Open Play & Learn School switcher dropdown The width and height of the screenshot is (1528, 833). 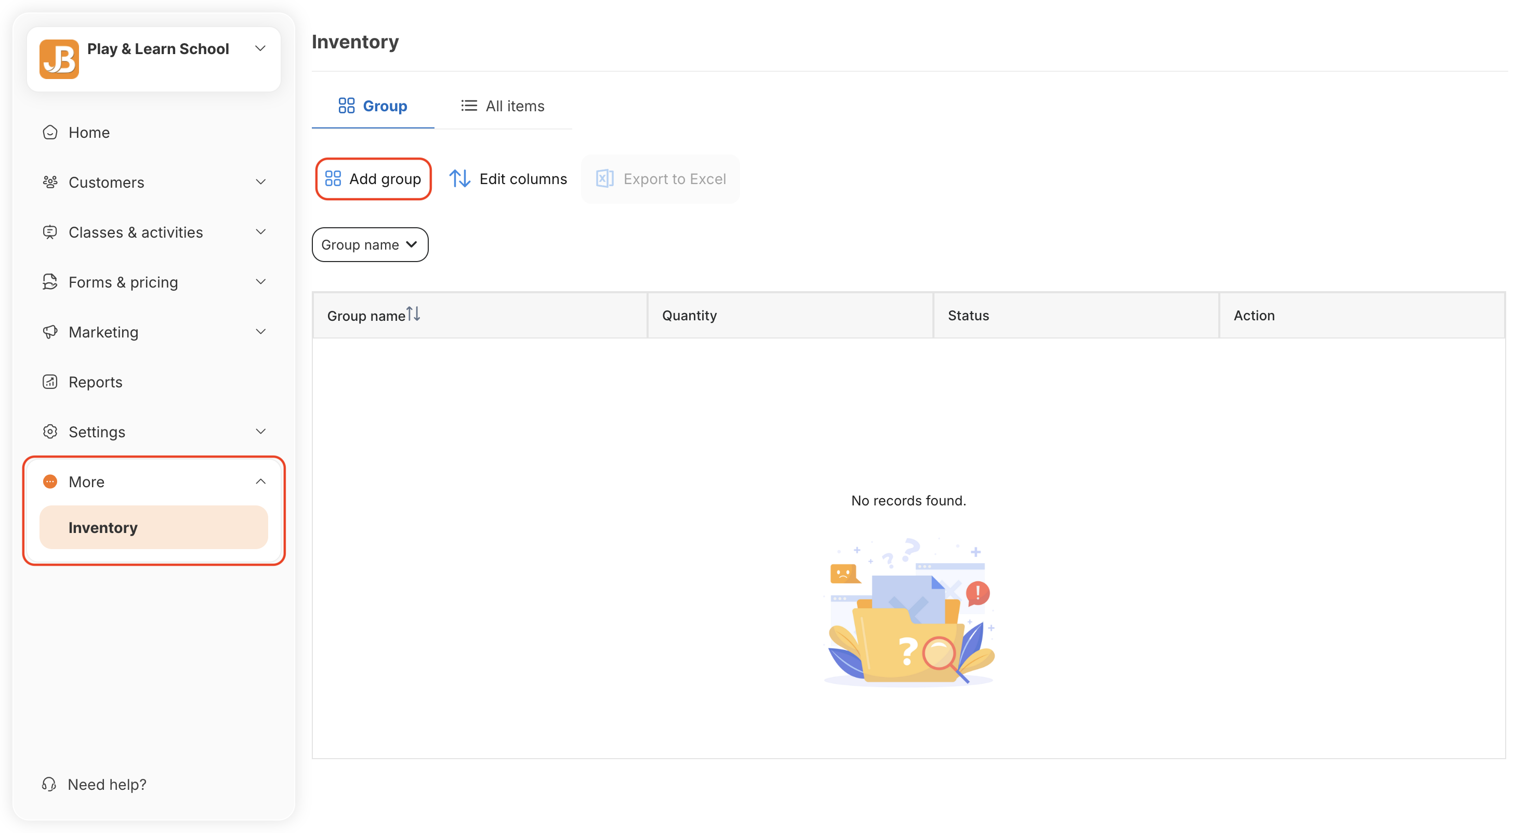click(260, 49)
